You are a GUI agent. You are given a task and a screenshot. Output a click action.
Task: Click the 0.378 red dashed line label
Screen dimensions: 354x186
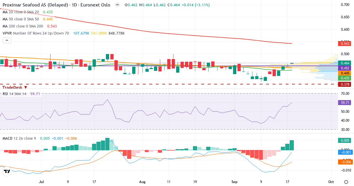[345, 84]
